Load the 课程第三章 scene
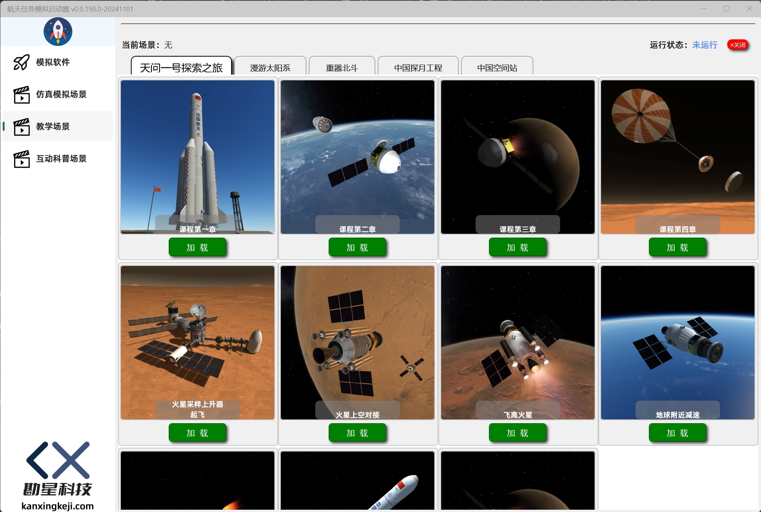761x512 pixels. 518,247
